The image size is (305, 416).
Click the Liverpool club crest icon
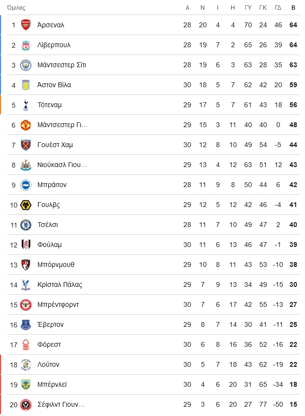(x=26, y=45)
